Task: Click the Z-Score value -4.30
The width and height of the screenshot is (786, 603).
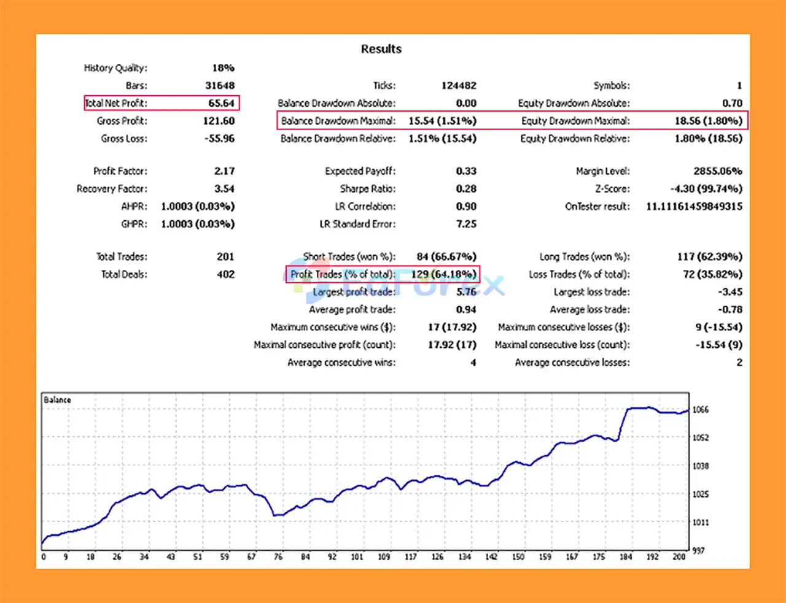Action: (707, 189)
